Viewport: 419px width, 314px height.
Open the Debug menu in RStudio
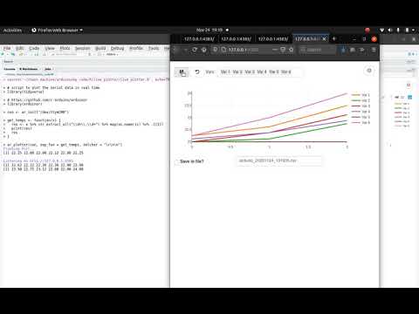(x=118, y=48)
